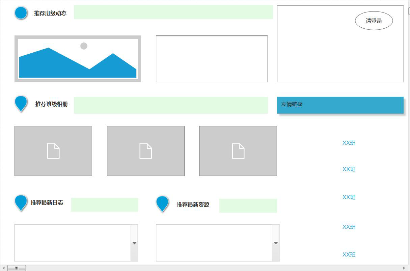
Task: Open the bottommost XX班 link
Action: pyautogui.click(x=349, y=254)
